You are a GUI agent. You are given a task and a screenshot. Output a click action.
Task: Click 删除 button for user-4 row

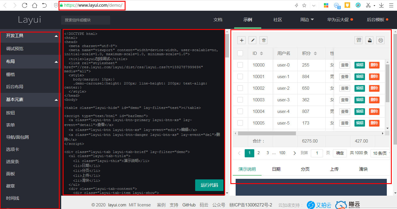(374, 111)
